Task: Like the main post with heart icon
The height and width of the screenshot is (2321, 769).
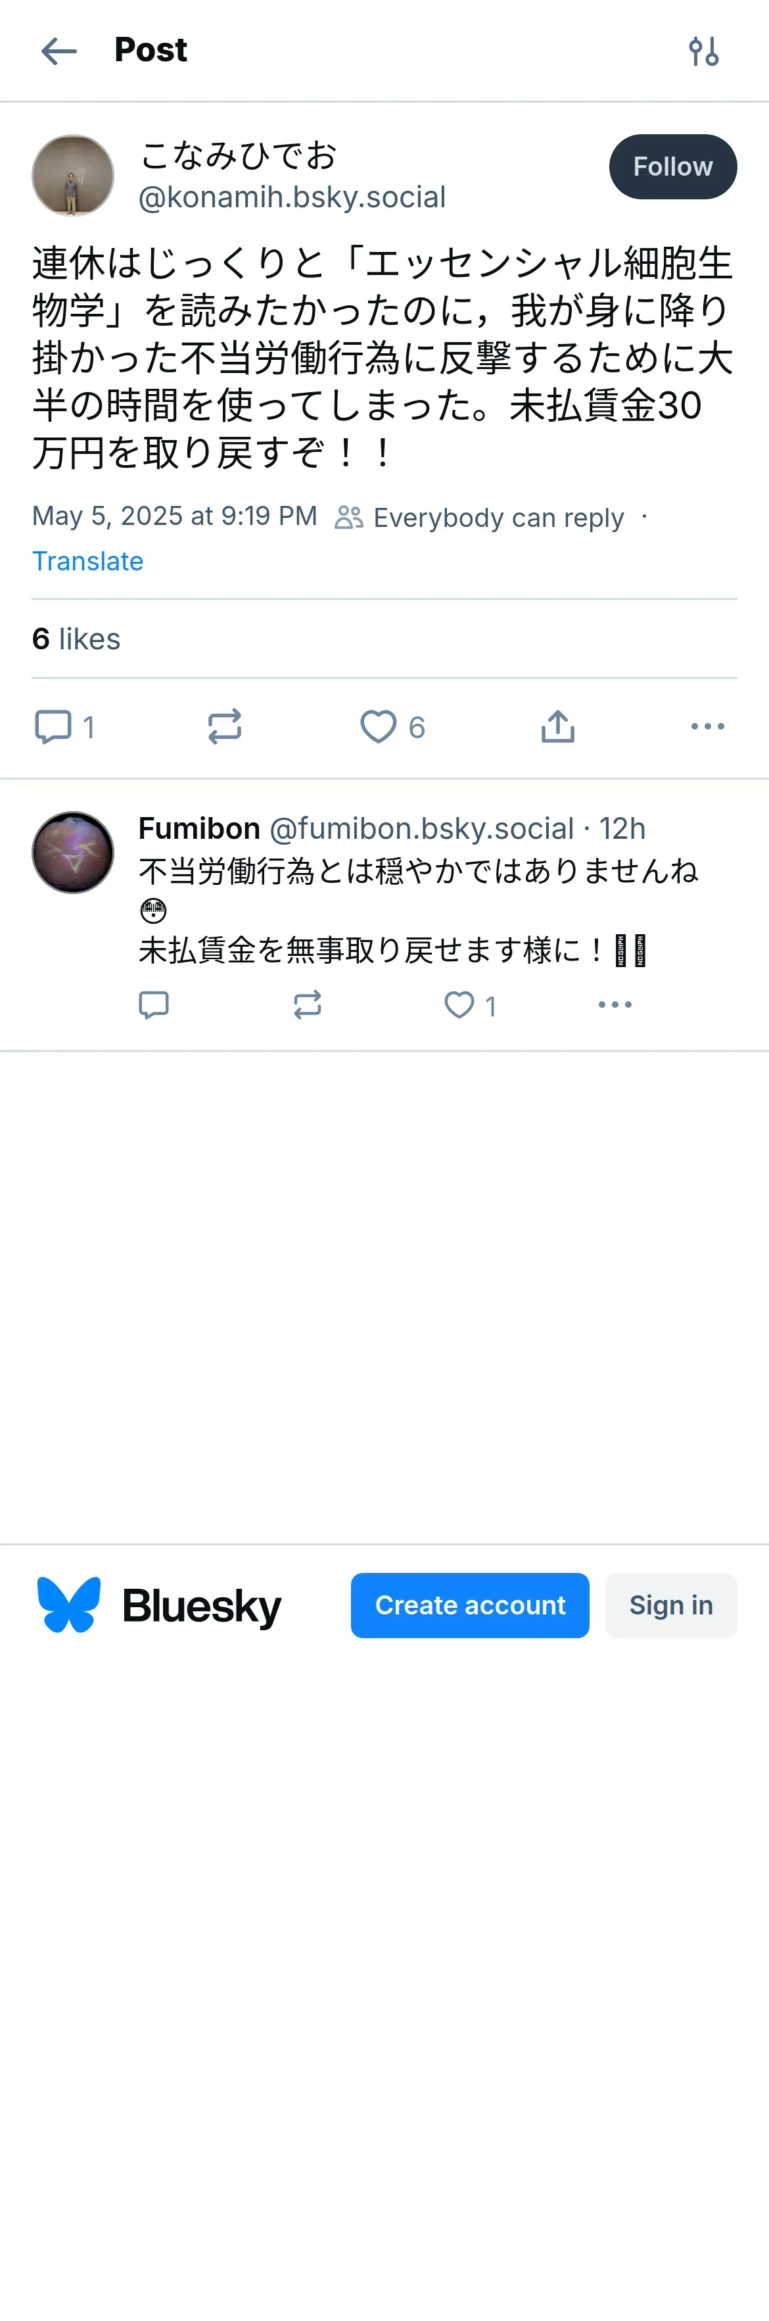Action: pyautogui.click(x=378, y=726)
